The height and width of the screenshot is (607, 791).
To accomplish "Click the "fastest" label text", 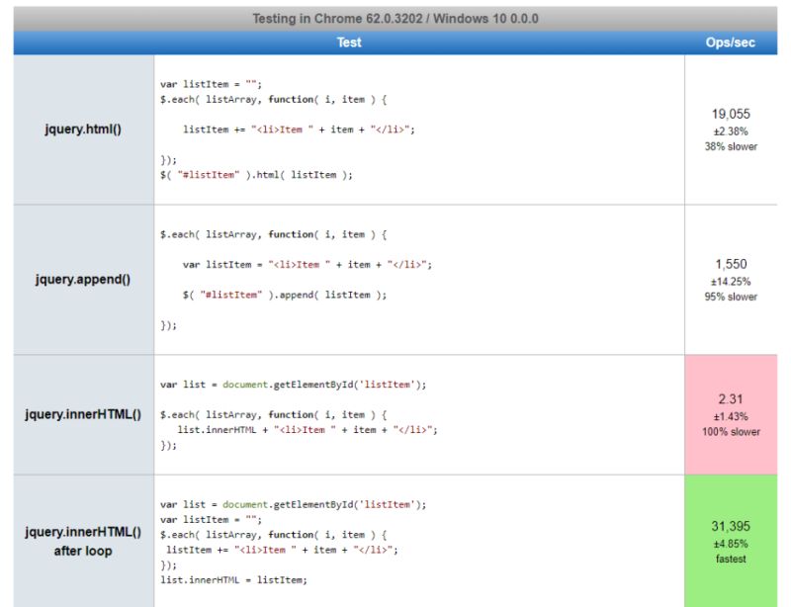I will [730, 559].
